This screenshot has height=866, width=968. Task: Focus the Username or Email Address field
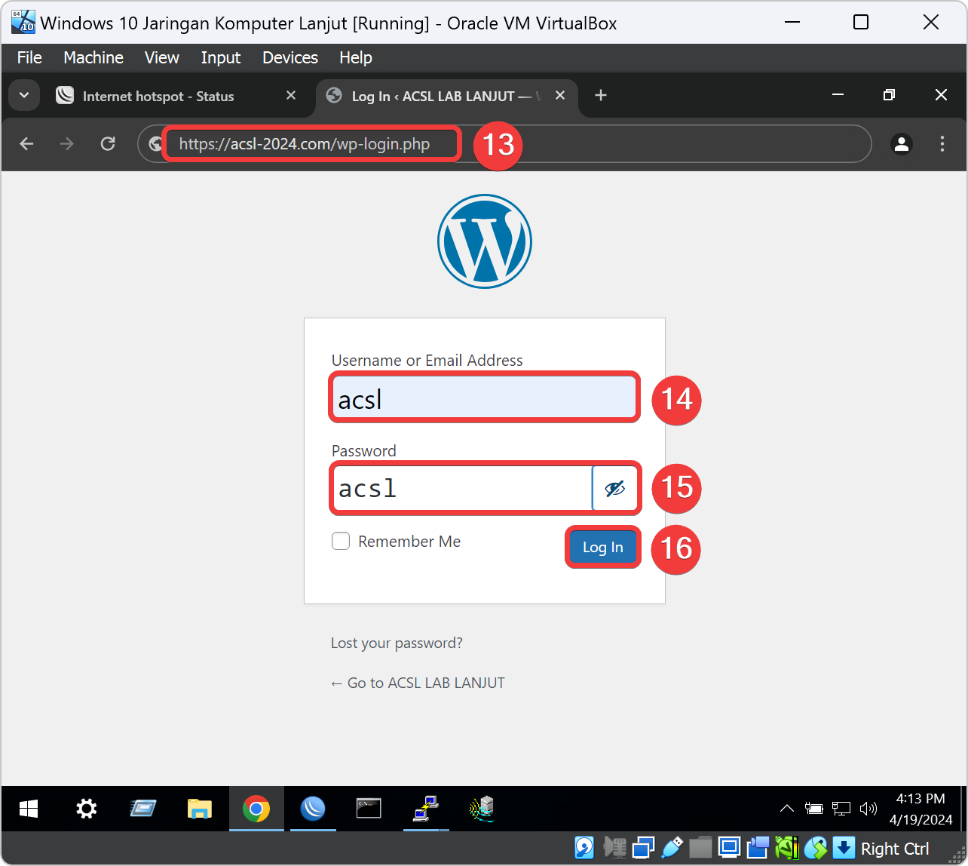coord(485,398)
